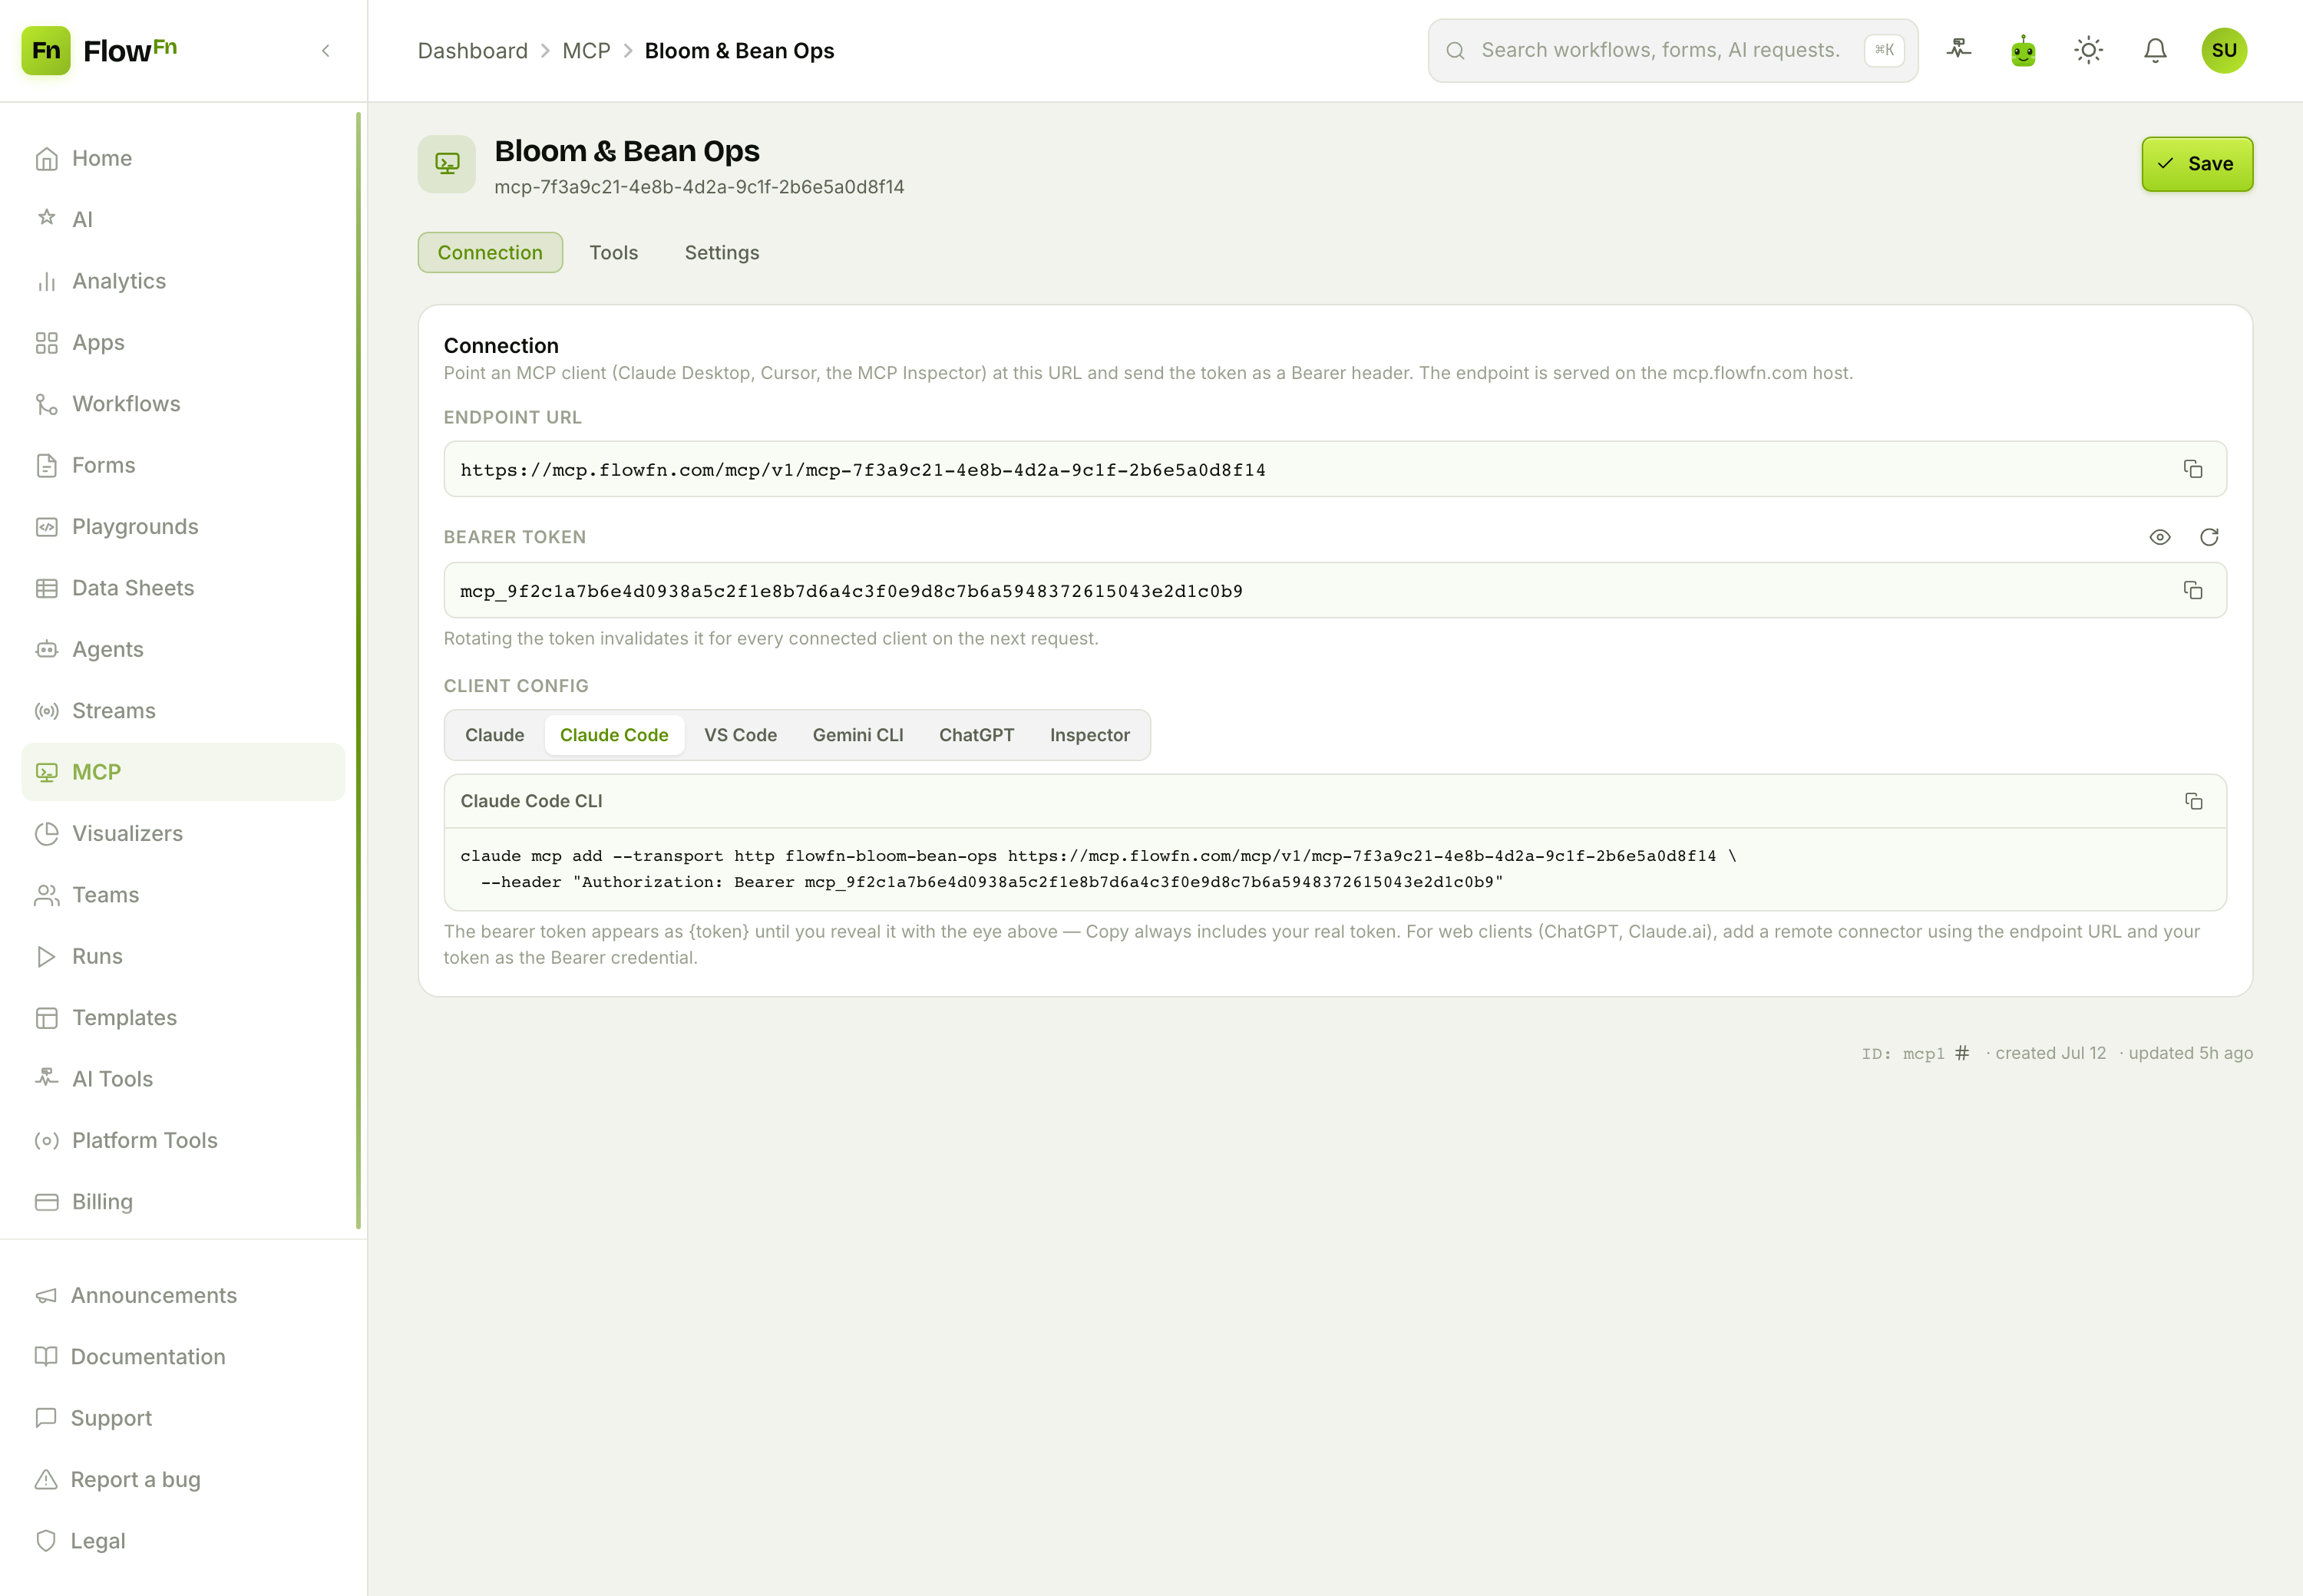Click the hash icon next to ID mcp1
The image size is (2303, 1596).
tap(1962, 1053)
